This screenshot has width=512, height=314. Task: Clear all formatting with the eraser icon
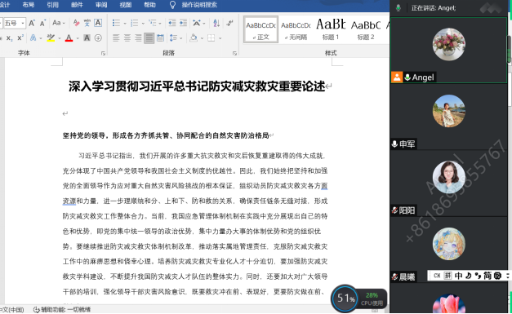point(77,23)
